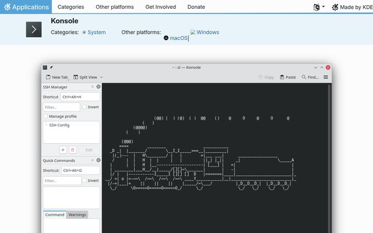
Task: Open the Other platforms menu
Action: (x=115, y=7)
